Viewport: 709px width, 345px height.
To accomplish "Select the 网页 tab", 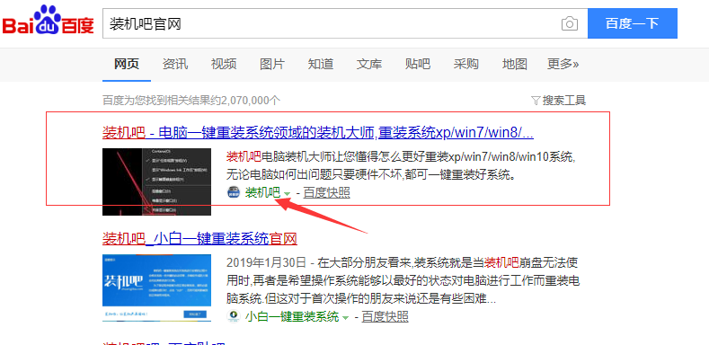I will pyautogui.click(x=127, y=64).
